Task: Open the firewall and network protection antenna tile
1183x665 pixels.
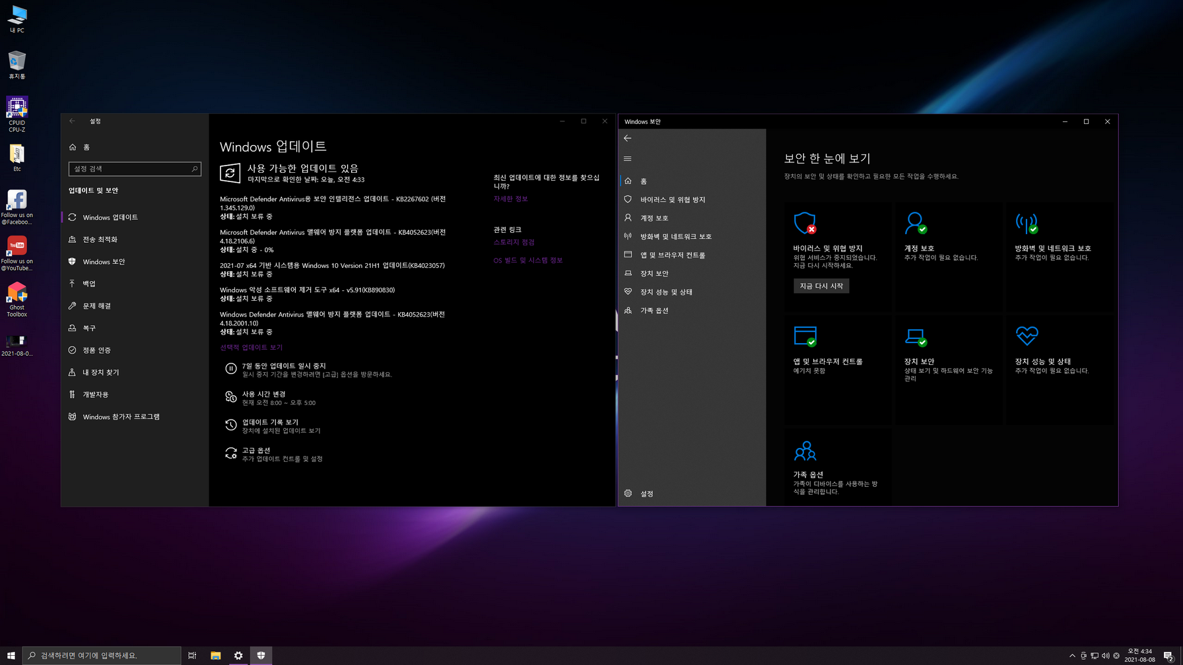Action: (x=1027, y=223)
